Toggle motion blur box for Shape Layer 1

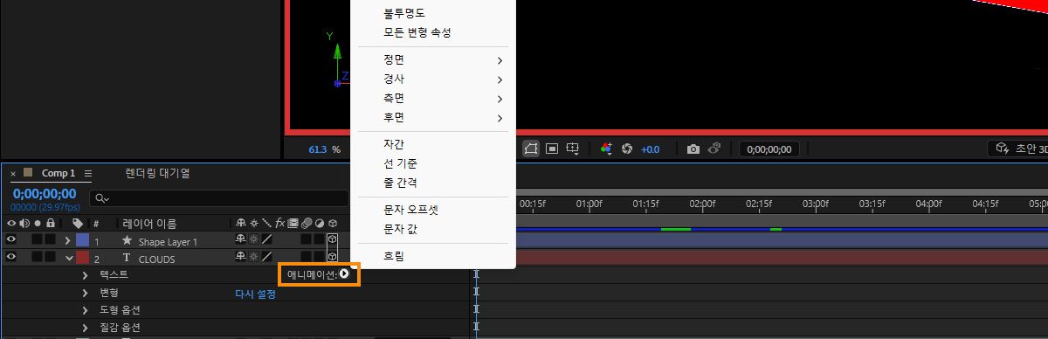pyautogui.click(x=306, y=240)
